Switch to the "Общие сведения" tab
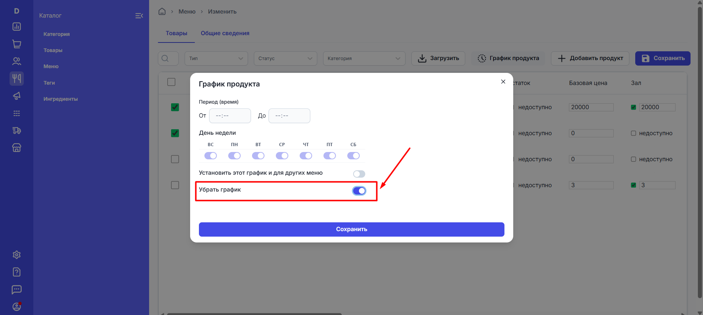703x315 pixels. coord(225,33)
